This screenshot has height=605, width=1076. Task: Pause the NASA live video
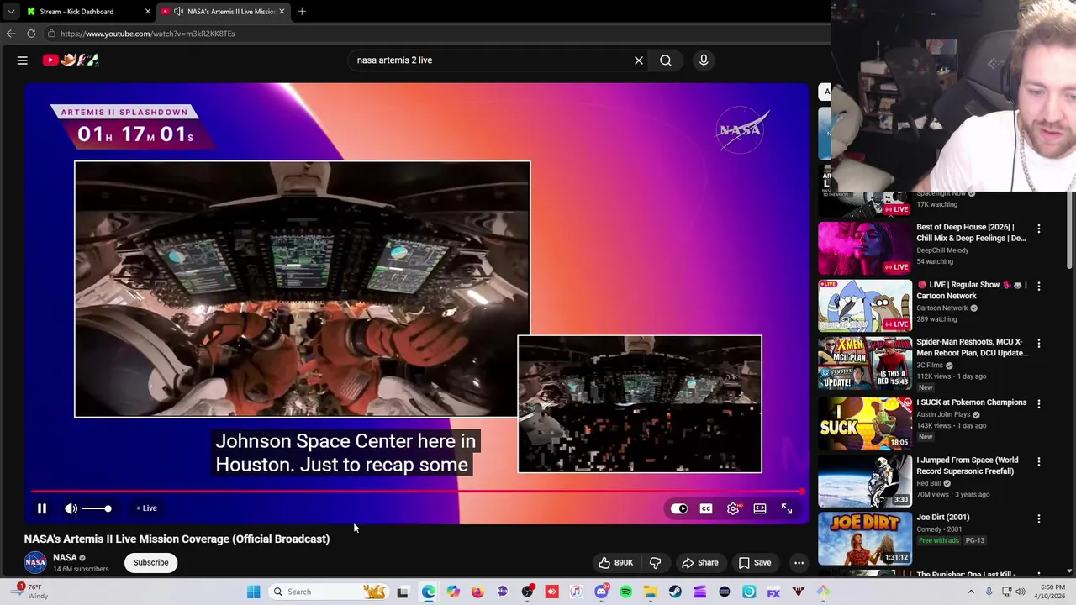coord(41,508)
